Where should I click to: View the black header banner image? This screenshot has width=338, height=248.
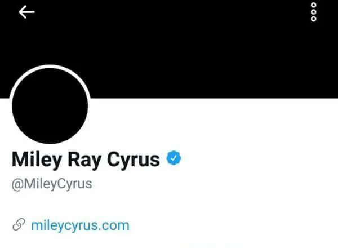(169, 49)
